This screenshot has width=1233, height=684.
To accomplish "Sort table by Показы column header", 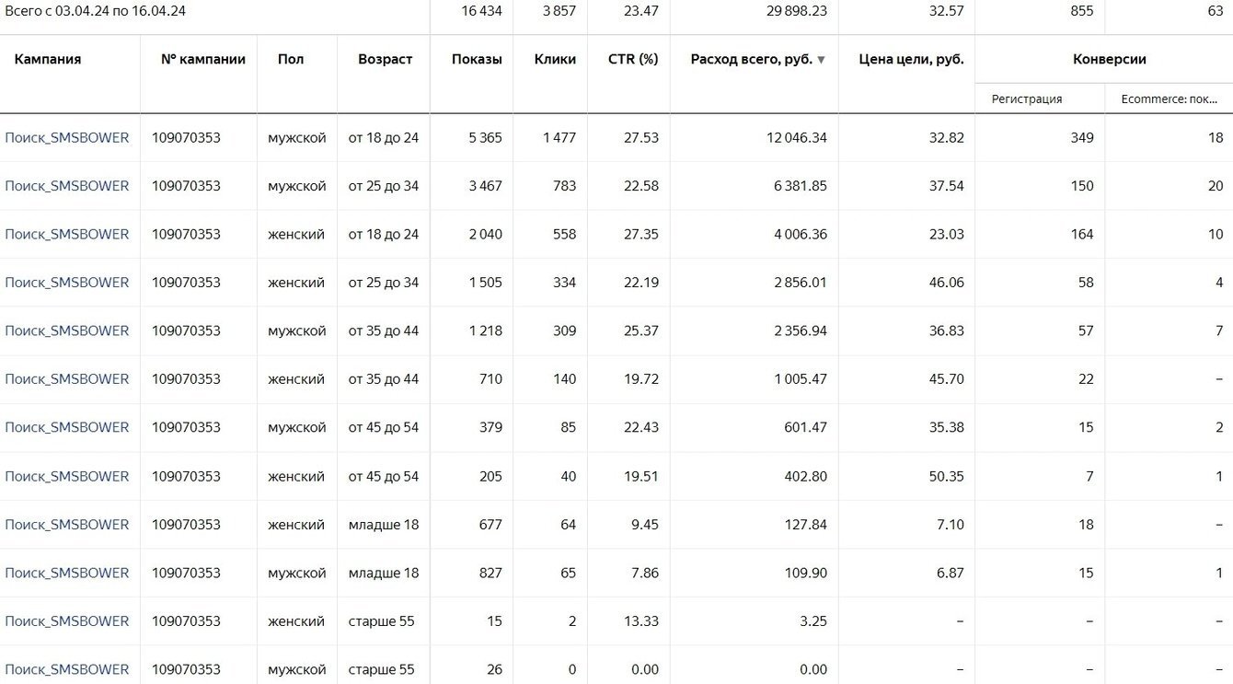I will tap(477, 59).
